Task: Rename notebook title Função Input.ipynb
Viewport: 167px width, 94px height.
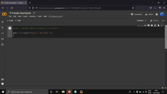Action: (x=21, y=13)
